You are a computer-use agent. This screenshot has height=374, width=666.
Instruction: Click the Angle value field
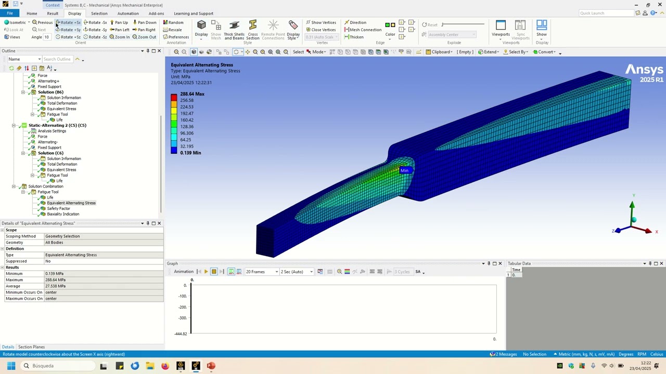[47, 37]
